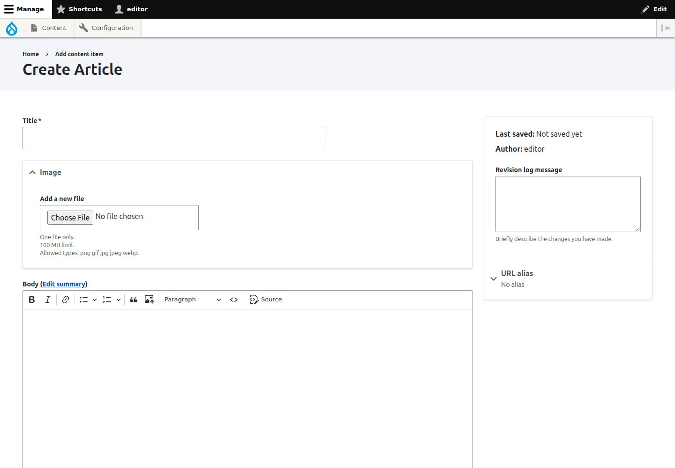Click the 'Last saved: Not saved yet' text
The height and width of the screenshot is (468, 675).
coord(539,134)
